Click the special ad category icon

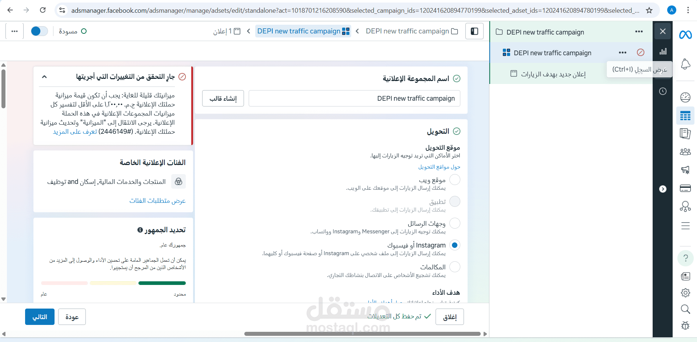(x=179, y=181)
